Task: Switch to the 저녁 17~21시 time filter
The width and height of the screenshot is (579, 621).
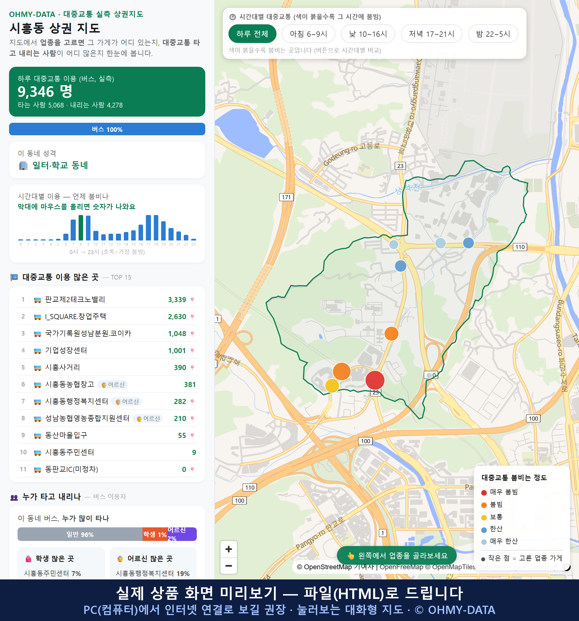Action: pos(431,34)
